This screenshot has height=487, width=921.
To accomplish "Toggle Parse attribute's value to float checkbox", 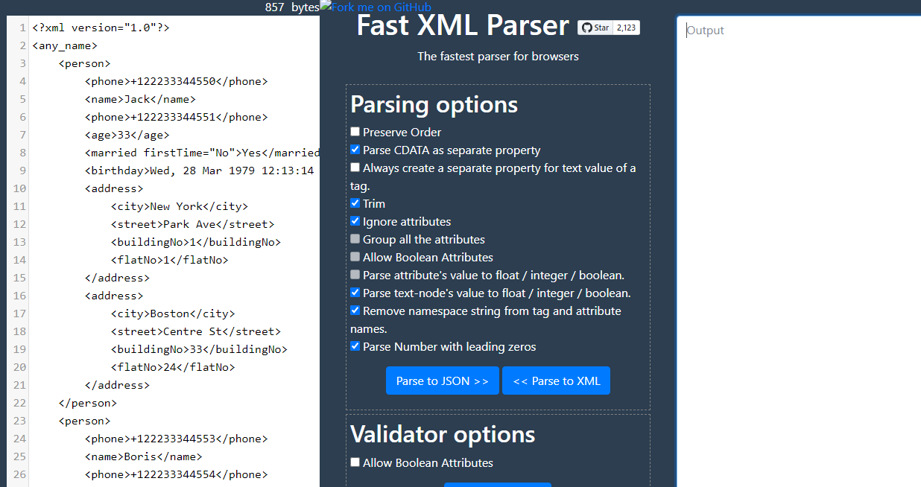I will (x=355, y=275).
